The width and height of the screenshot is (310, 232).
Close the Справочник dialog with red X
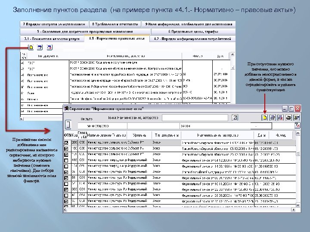tap(298, 109)
